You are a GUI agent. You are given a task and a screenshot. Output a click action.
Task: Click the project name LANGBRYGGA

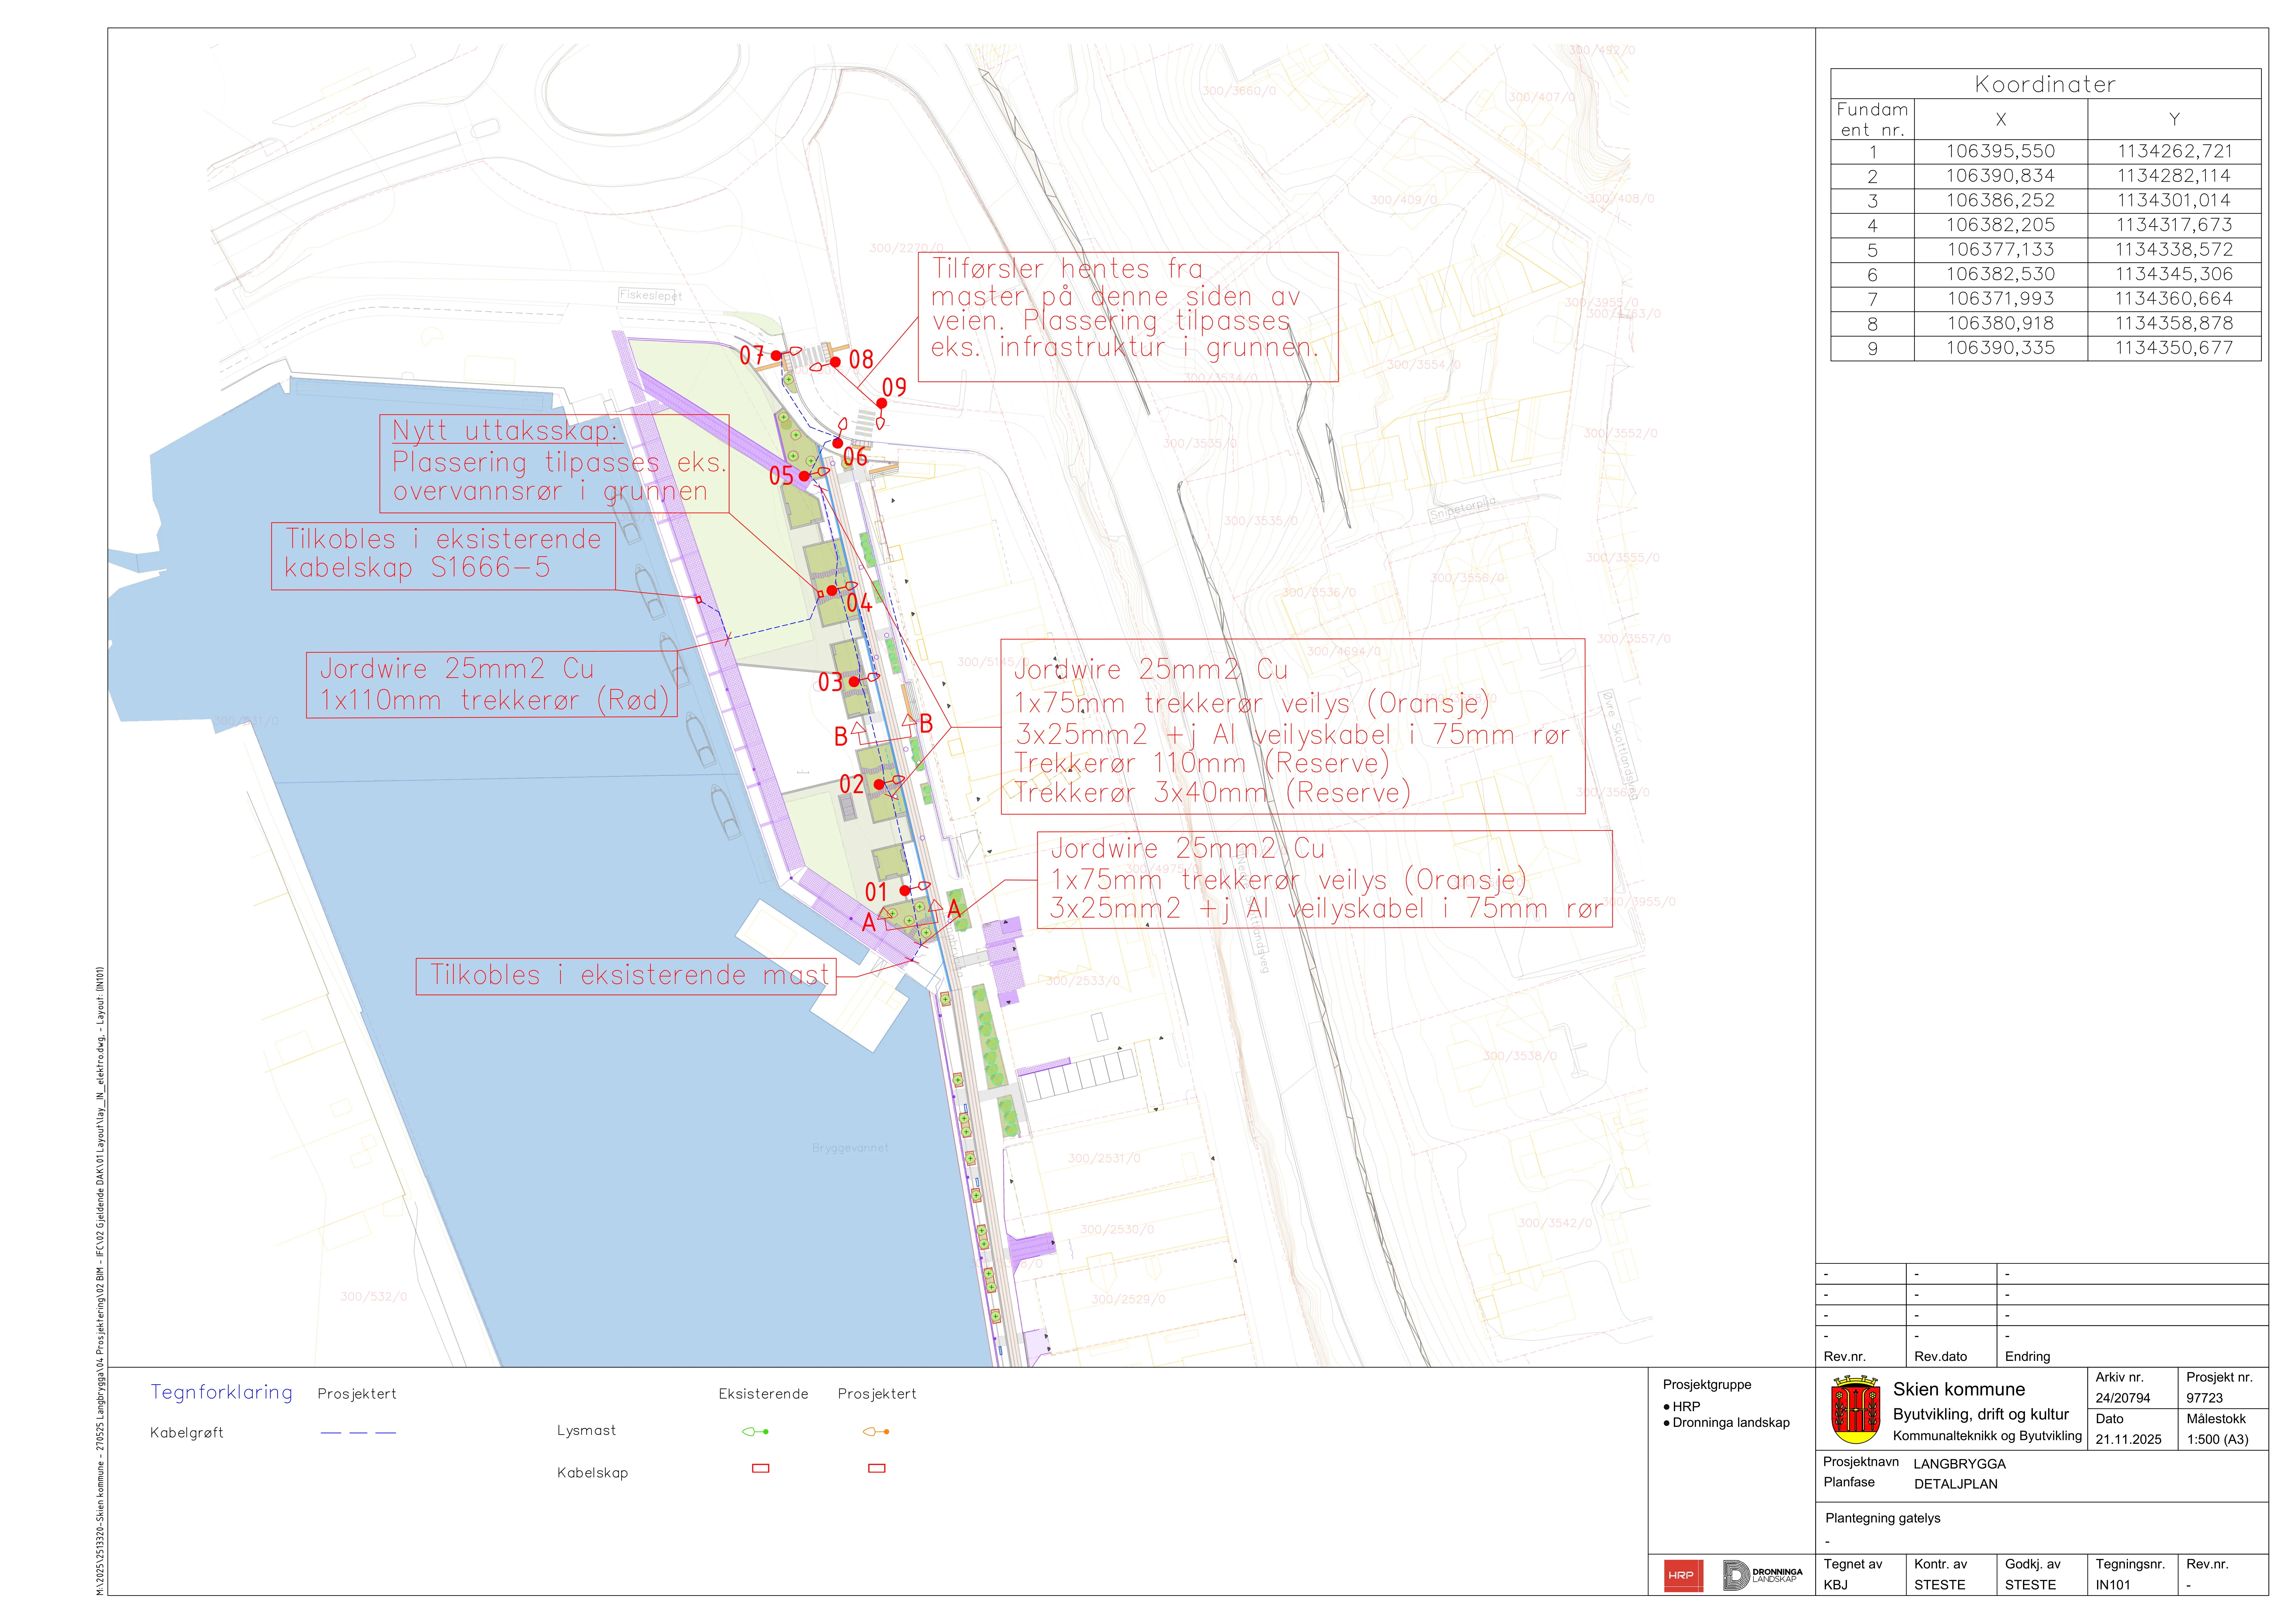coord(1960,1464)
